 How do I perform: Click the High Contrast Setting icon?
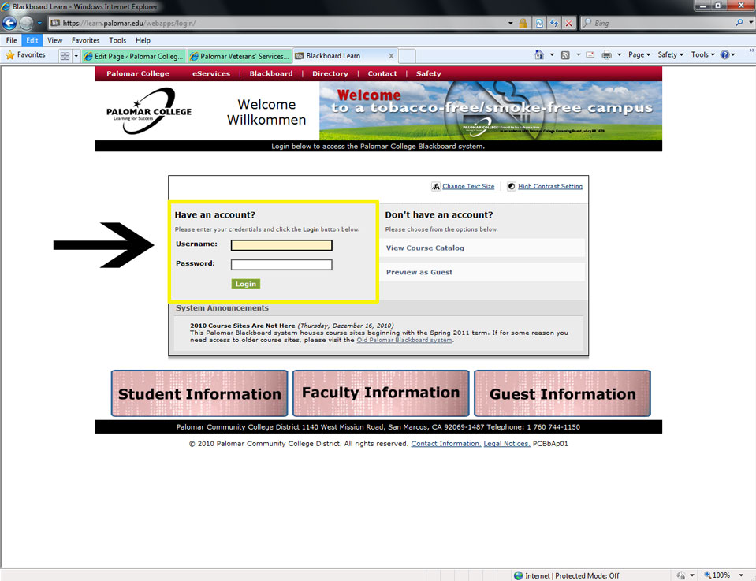click(512, 186)
